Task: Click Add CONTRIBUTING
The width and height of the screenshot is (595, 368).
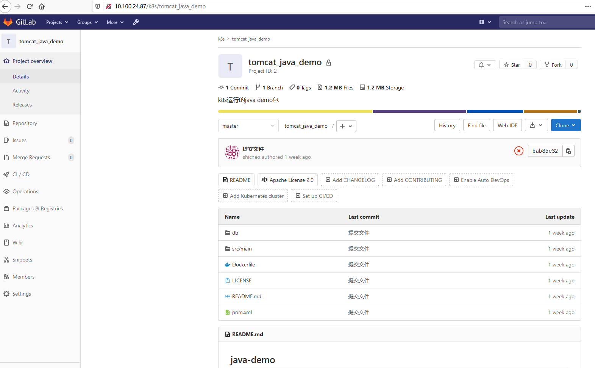Action: pos(414,180)
